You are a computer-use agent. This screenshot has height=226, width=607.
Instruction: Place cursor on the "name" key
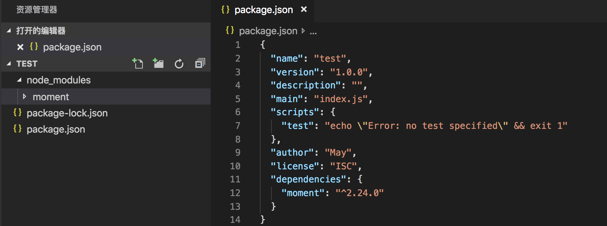pyautogui.click(x=287, y=59)
